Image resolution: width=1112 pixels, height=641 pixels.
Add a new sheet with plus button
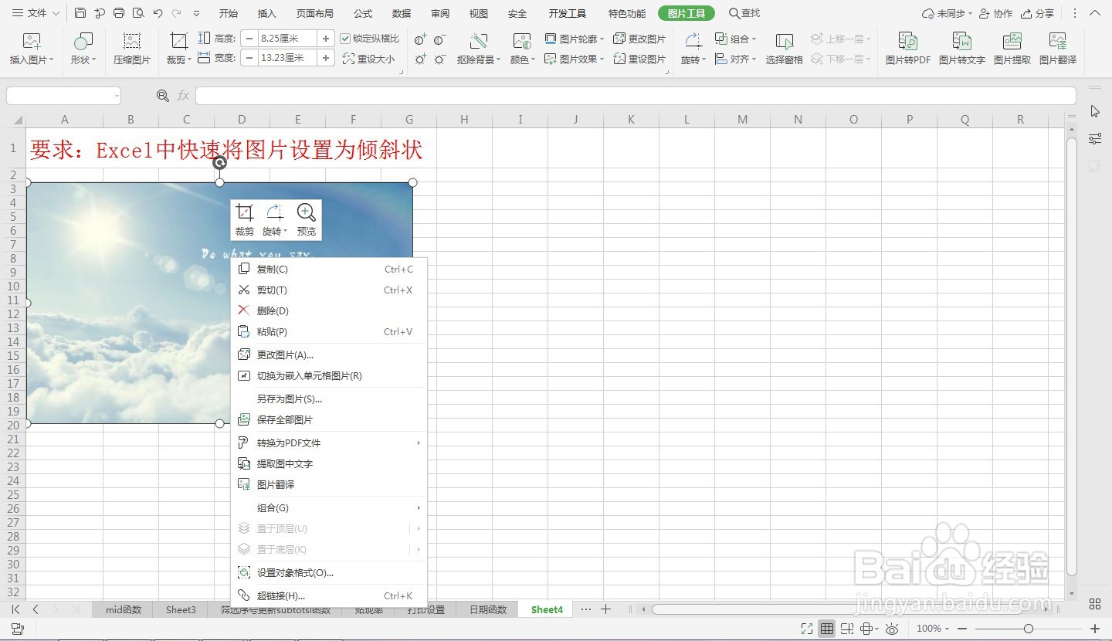pyautogui.click(x=606, y=609)
